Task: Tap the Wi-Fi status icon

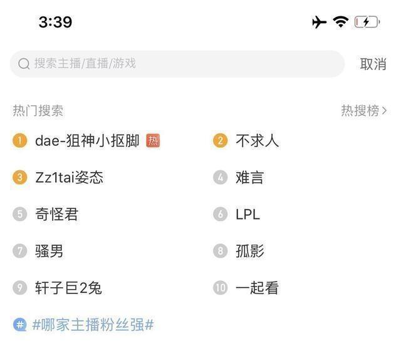Action: pyautogui.click(x=340, y=22)
